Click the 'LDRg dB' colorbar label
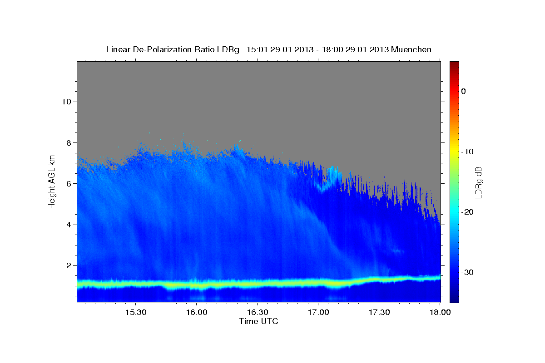This screenshot has width=545, height=363. (x=478, y=182)
